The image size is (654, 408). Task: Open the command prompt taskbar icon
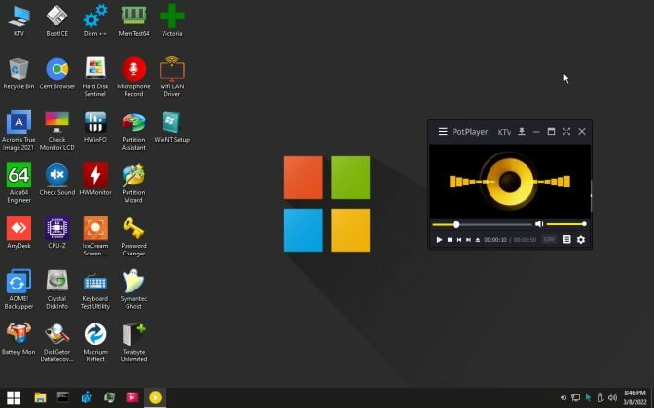63,397
